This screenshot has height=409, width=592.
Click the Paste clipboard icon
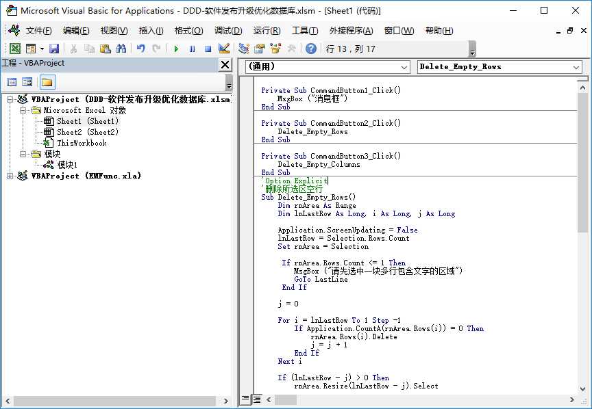[x=106, y=49]
